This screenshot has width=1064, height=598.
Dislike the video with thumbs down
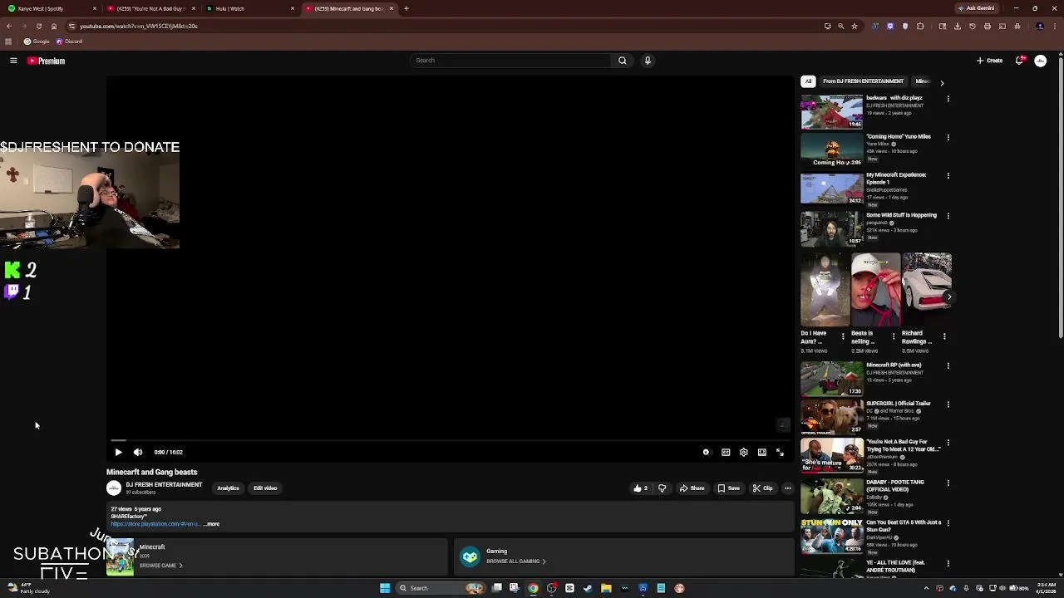[x=662, y=488]
